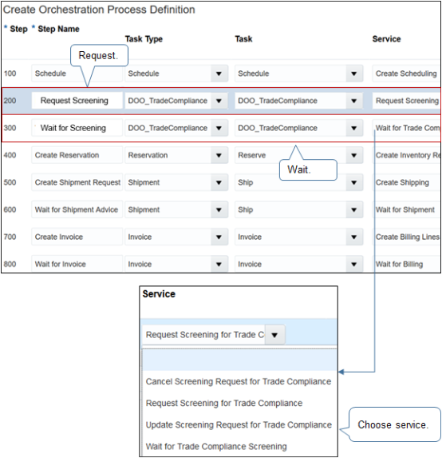
Task: Click Service field Wait for Billing
Action: [406, 264]
